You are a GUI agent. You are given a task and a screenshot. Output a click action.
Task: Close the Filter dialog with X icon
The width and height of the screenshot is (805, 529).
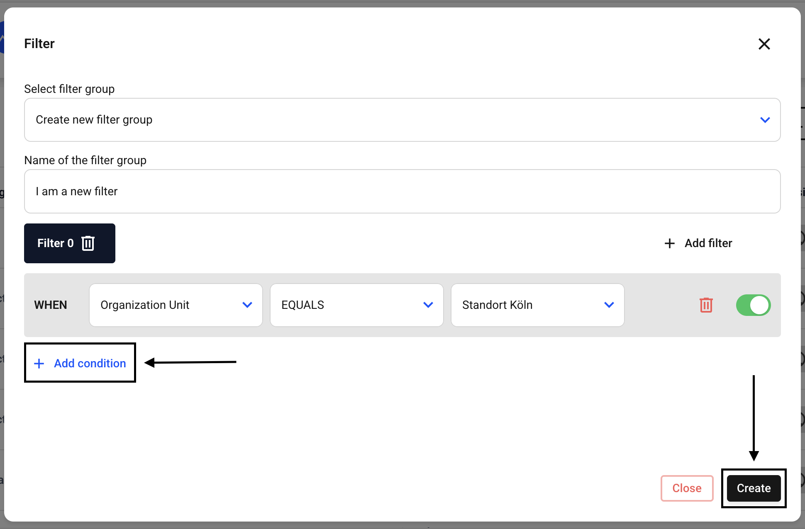pos(764,44)
